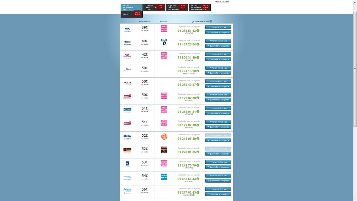The image size is (357, 201).
Task: Click the info icon next to 91 278 91 21
Action: coord(198,112)
